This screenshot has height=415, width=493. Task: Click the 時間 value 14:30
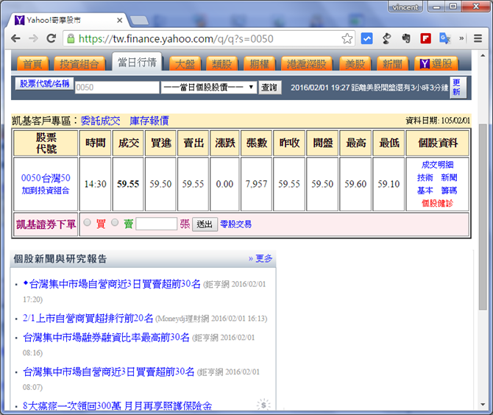click(95, 184)
